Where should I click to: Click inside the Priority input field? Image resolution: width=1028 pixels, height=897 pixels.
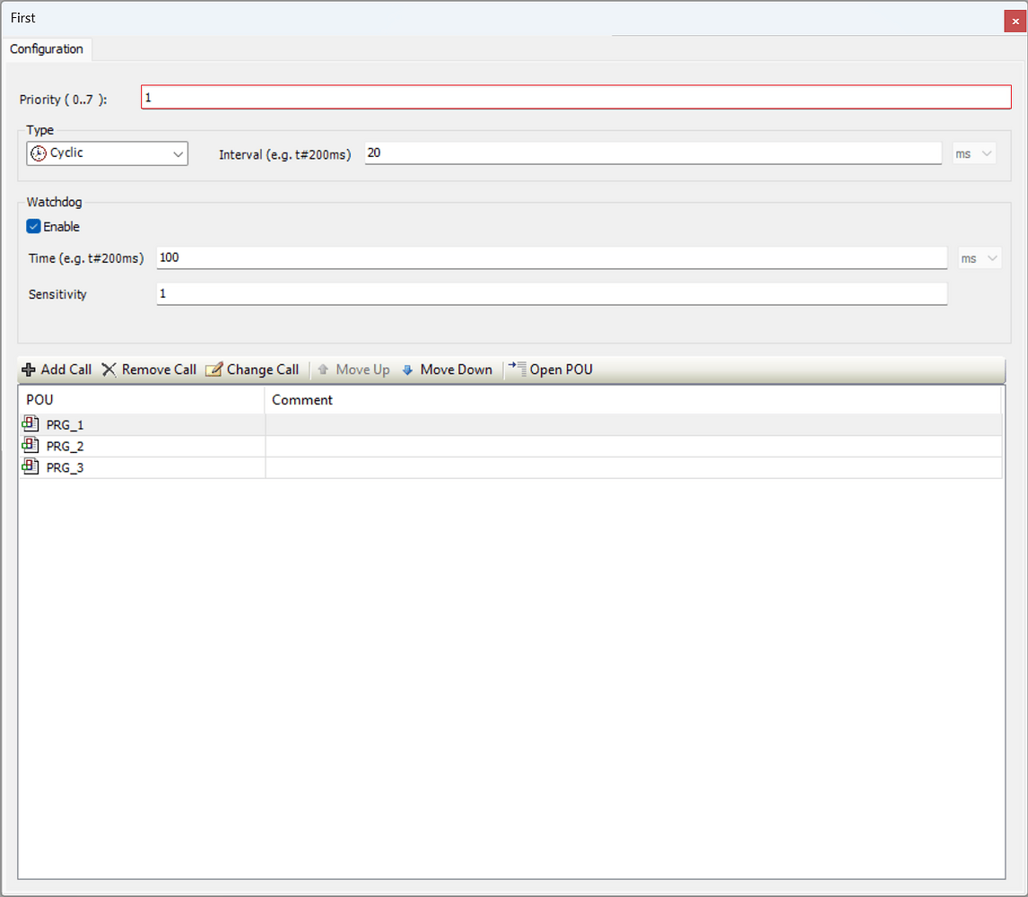click(359, 96)
